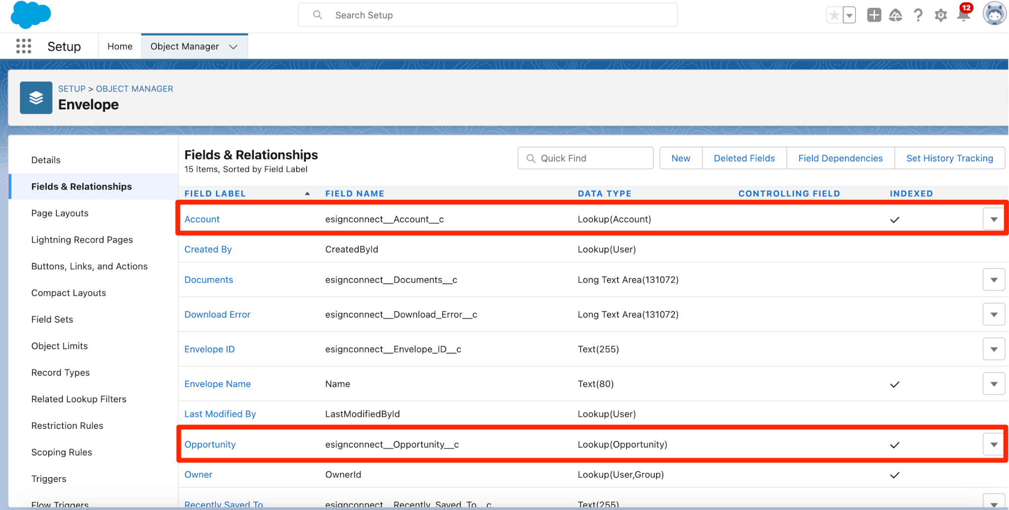Image resolution: width=1009 pixels, height=510 pixels.
Task: Open Buttons, Links, and Actions
Action: pyautogui.click(x=89, y=266)
